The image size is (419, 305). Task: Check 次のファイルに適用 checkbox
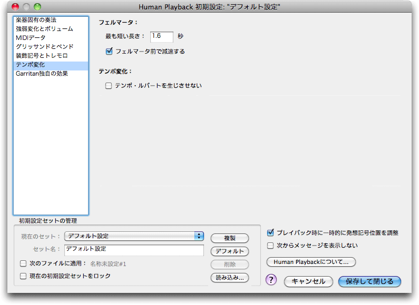coord(23,263)
